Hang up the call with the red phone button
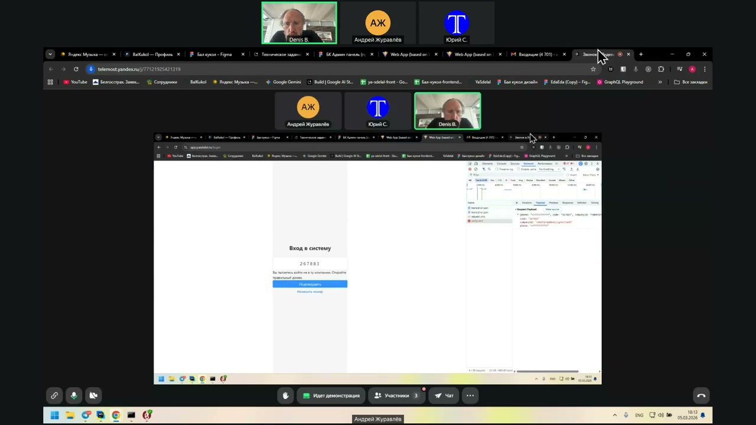Image resolution: width=756 pixels, height=425 pixels. (701, 395)
